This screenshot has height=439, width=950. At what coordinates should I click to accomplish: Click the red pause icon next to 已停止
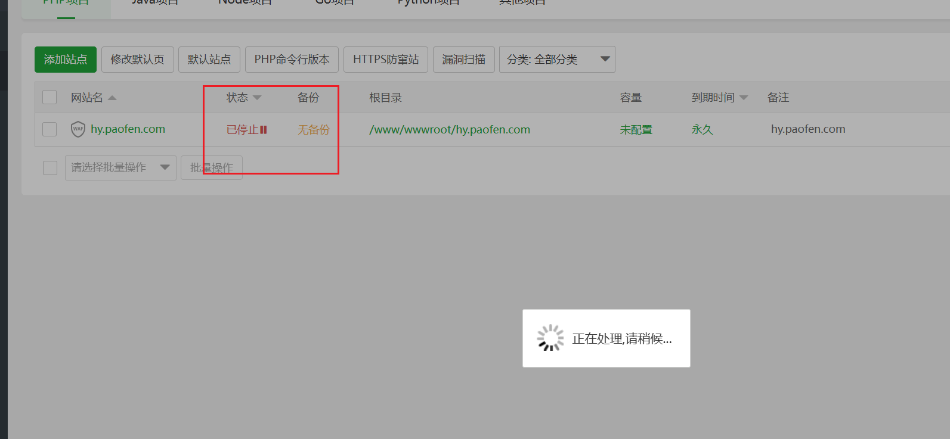tap(264, 130)
